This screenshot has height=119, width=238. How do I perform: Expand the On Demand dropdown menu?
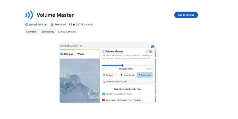(x=68, y=54)
